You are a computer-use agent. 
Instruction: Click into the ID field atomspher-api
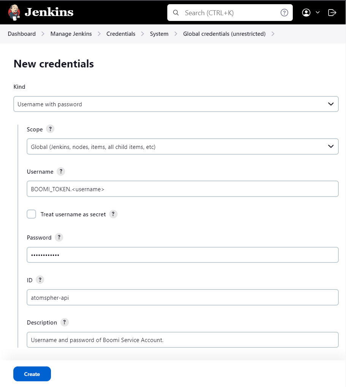(183, 297)
